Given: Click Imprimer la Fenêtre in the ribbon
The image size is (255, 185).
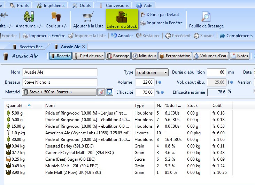Looking at the screenshot, I should 161,23.
